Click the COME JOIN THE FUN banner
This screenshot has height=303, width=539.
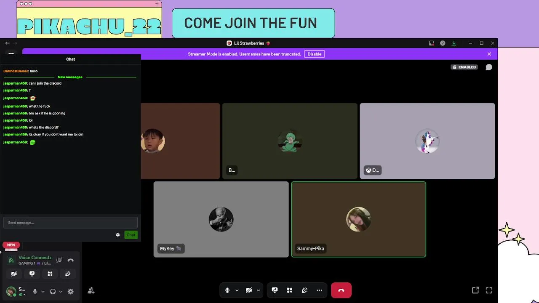(x=253, y=23)
